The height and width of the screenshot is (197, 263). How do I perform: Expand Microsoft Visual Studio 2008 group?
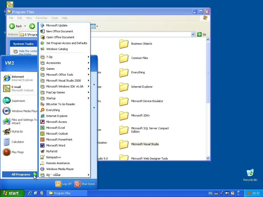(x=64, y=81)
